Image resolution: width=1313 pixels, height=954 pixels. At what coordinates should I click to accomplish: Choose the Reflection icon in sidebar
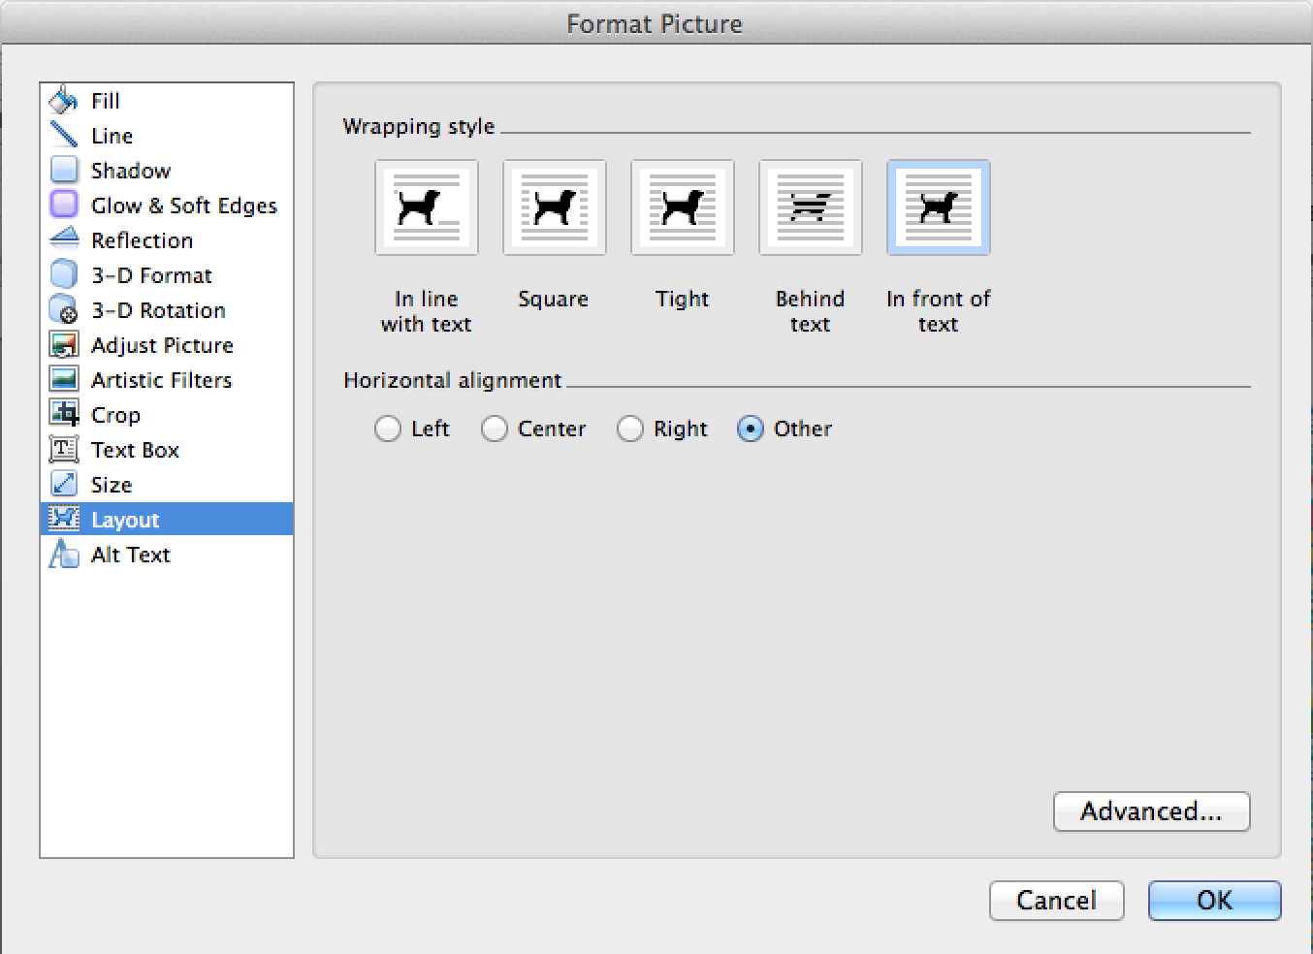tap(64, 238)
